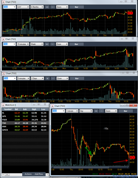
Task: Click the minus button on 1 minute chart
Action: [x=102, y=111]
